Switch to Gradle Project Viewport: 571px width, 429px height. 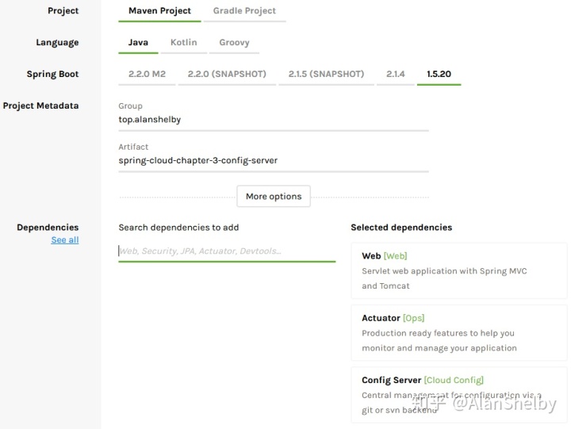pyautogui.click(x=244, y=11)
